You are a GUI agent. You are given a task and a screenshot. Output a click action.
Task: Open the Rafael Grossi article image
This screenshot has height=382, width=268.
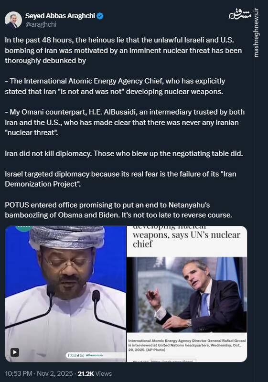coord(187,295)
